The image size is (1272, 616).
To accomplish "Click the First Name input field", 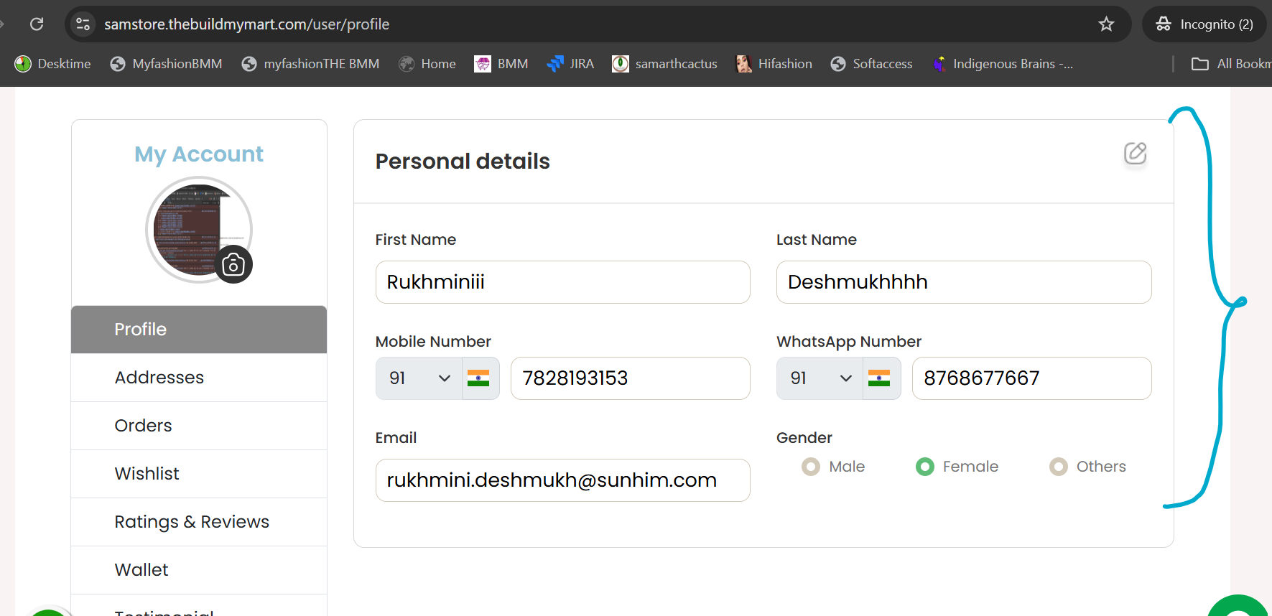I will [x=563, y=282].
